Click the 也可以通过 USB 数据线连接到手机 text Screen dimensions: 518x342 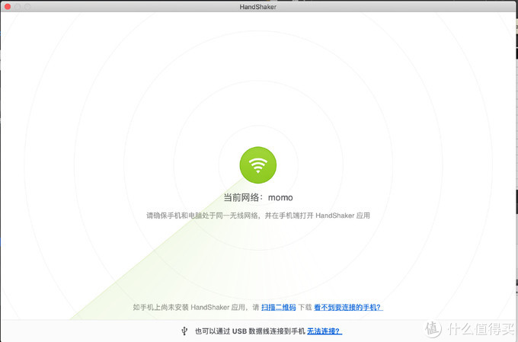(x=250, y=331)
